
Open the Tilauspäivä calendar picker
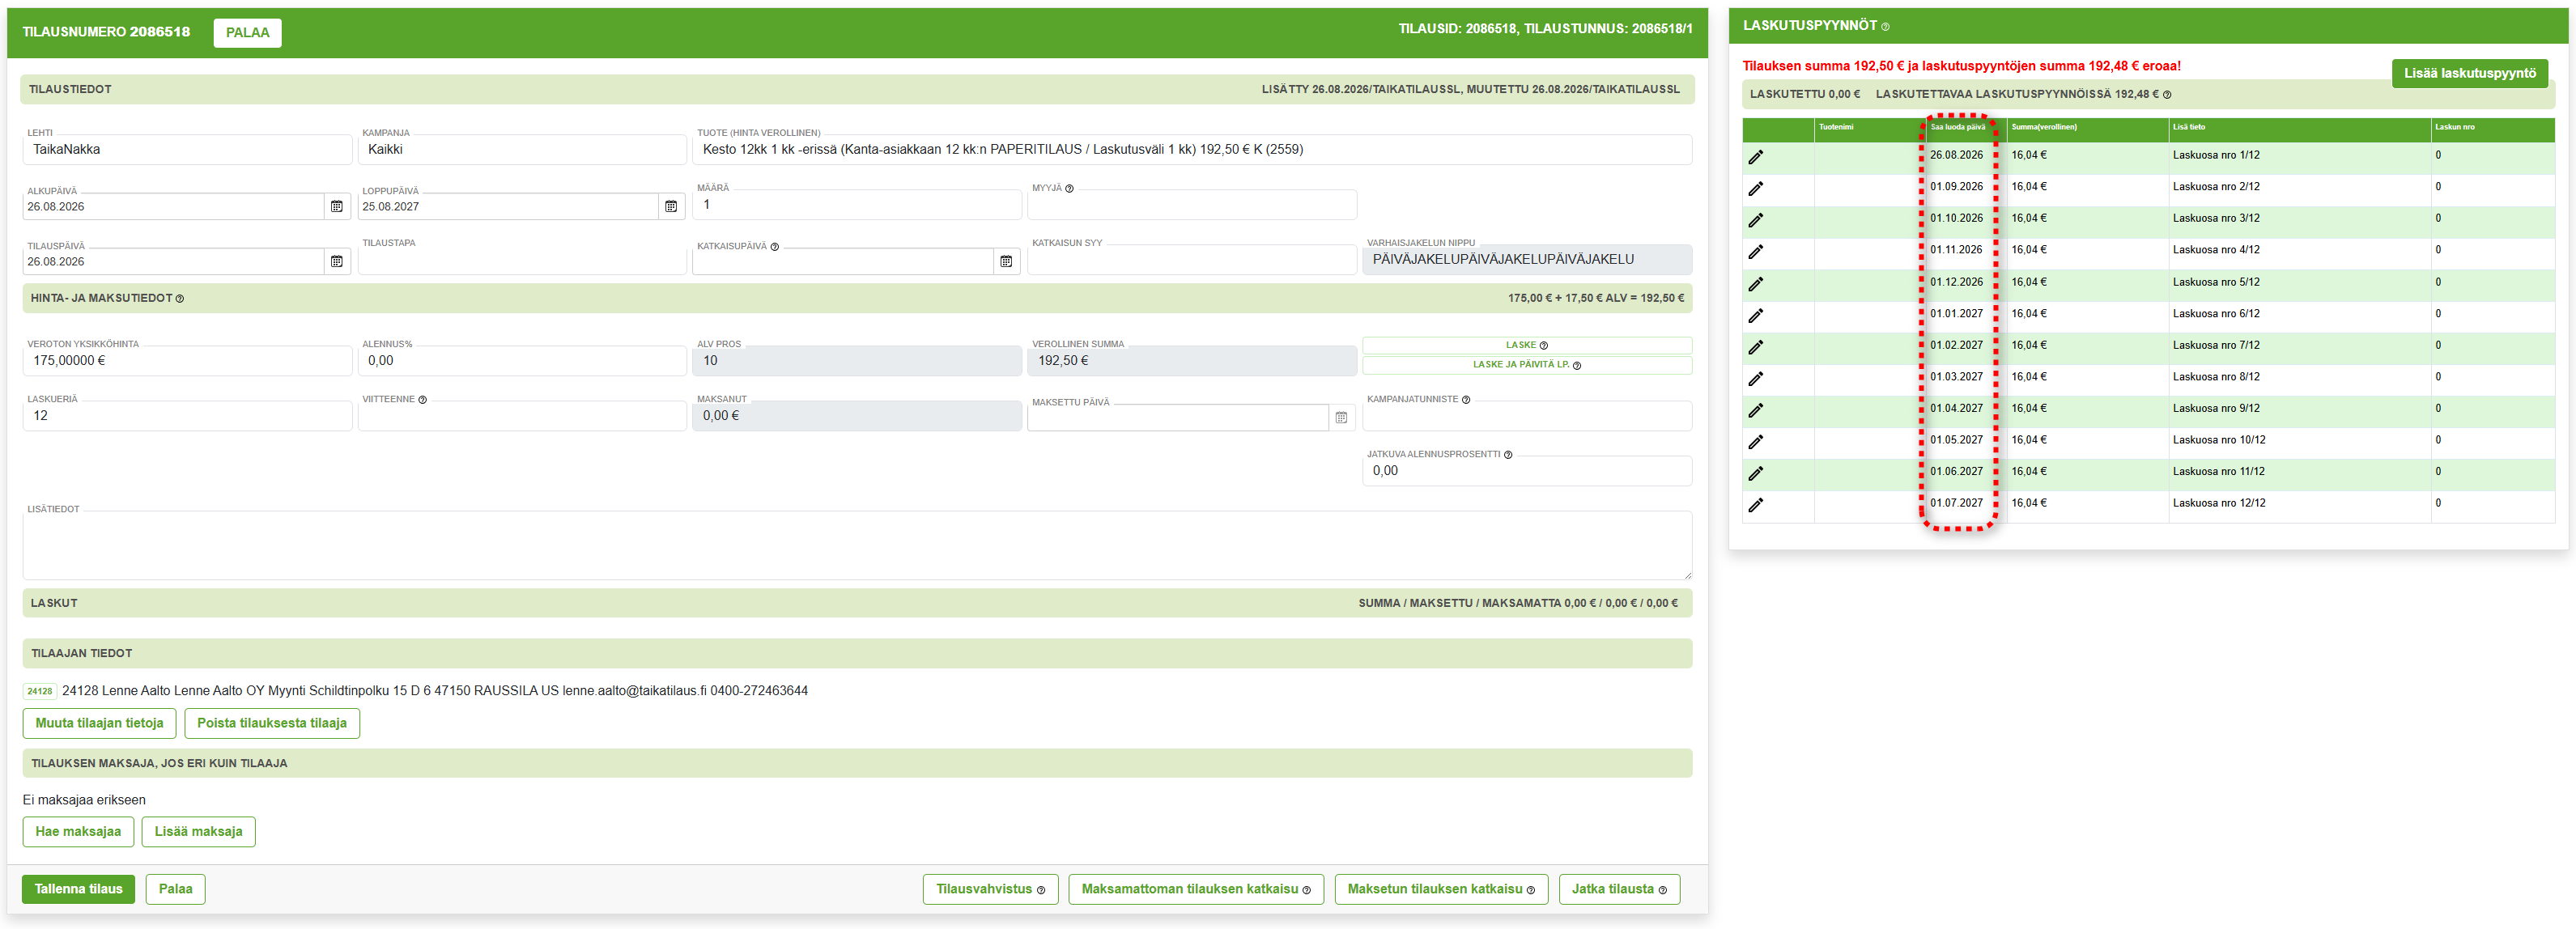click(x=337, y=261)
